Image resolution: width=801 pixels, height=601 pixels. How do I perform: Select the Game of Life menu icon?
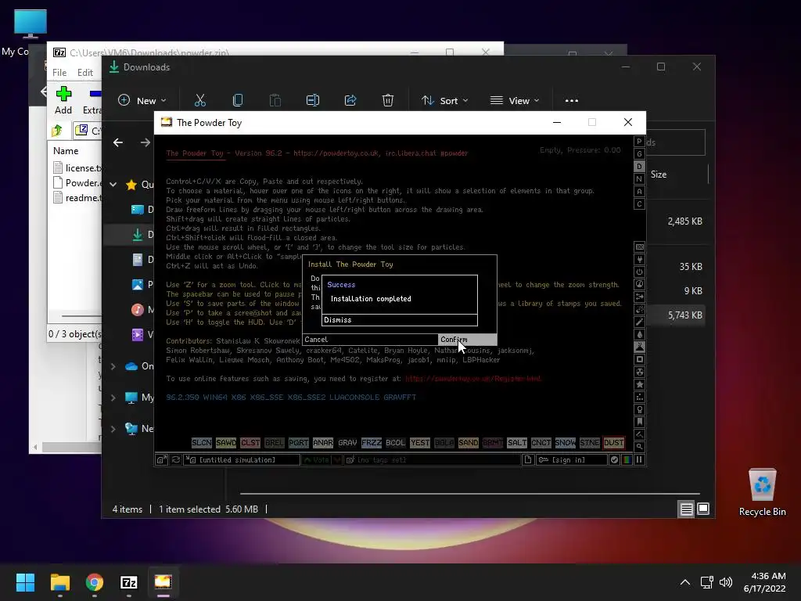coord(639,397)
